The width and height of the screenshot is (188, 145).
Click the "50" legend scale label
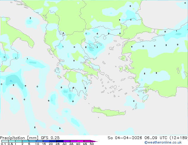[x=92, y=144]
